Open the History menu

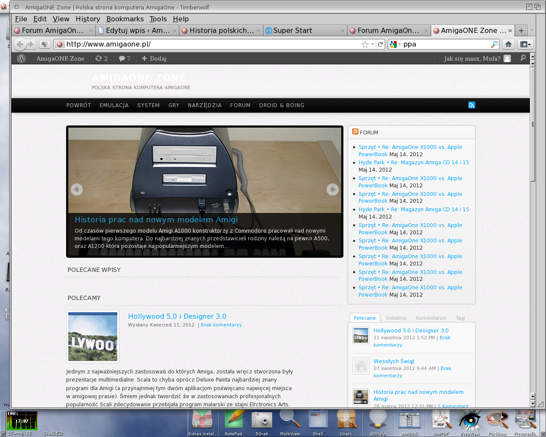88,19
